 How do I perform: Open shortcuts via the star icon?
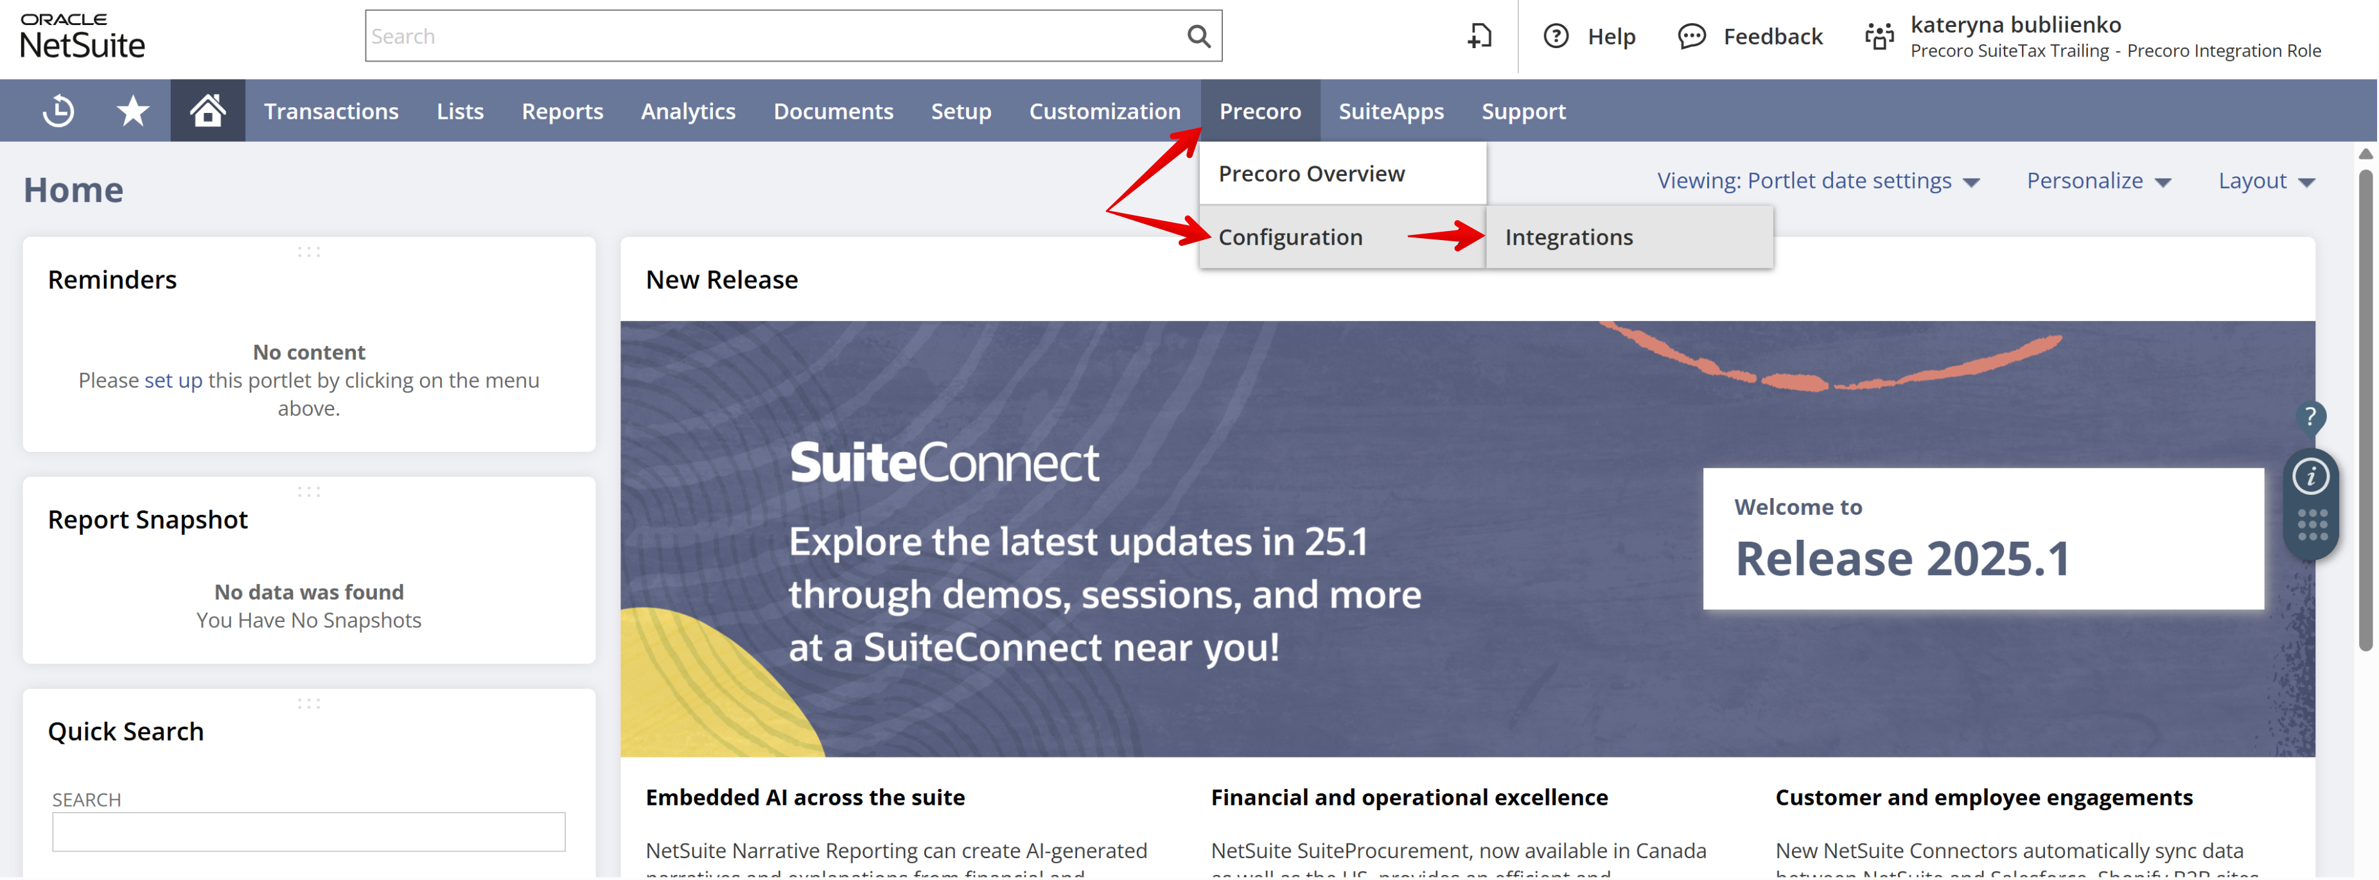pos(132,110)
